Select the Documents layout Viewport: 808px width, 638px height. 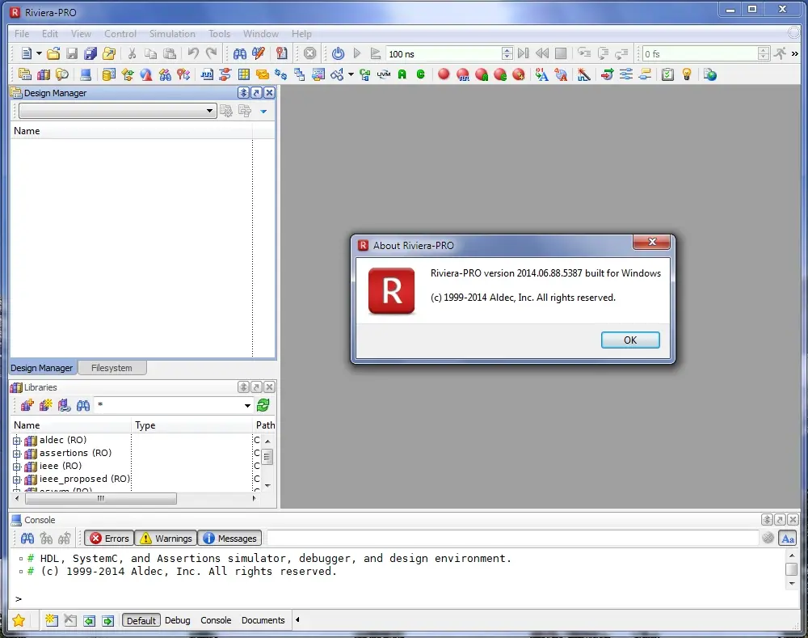click(x=263, y=620)
